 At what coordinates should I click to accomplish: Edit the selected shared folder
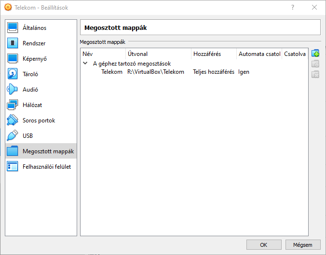(315, 64)
